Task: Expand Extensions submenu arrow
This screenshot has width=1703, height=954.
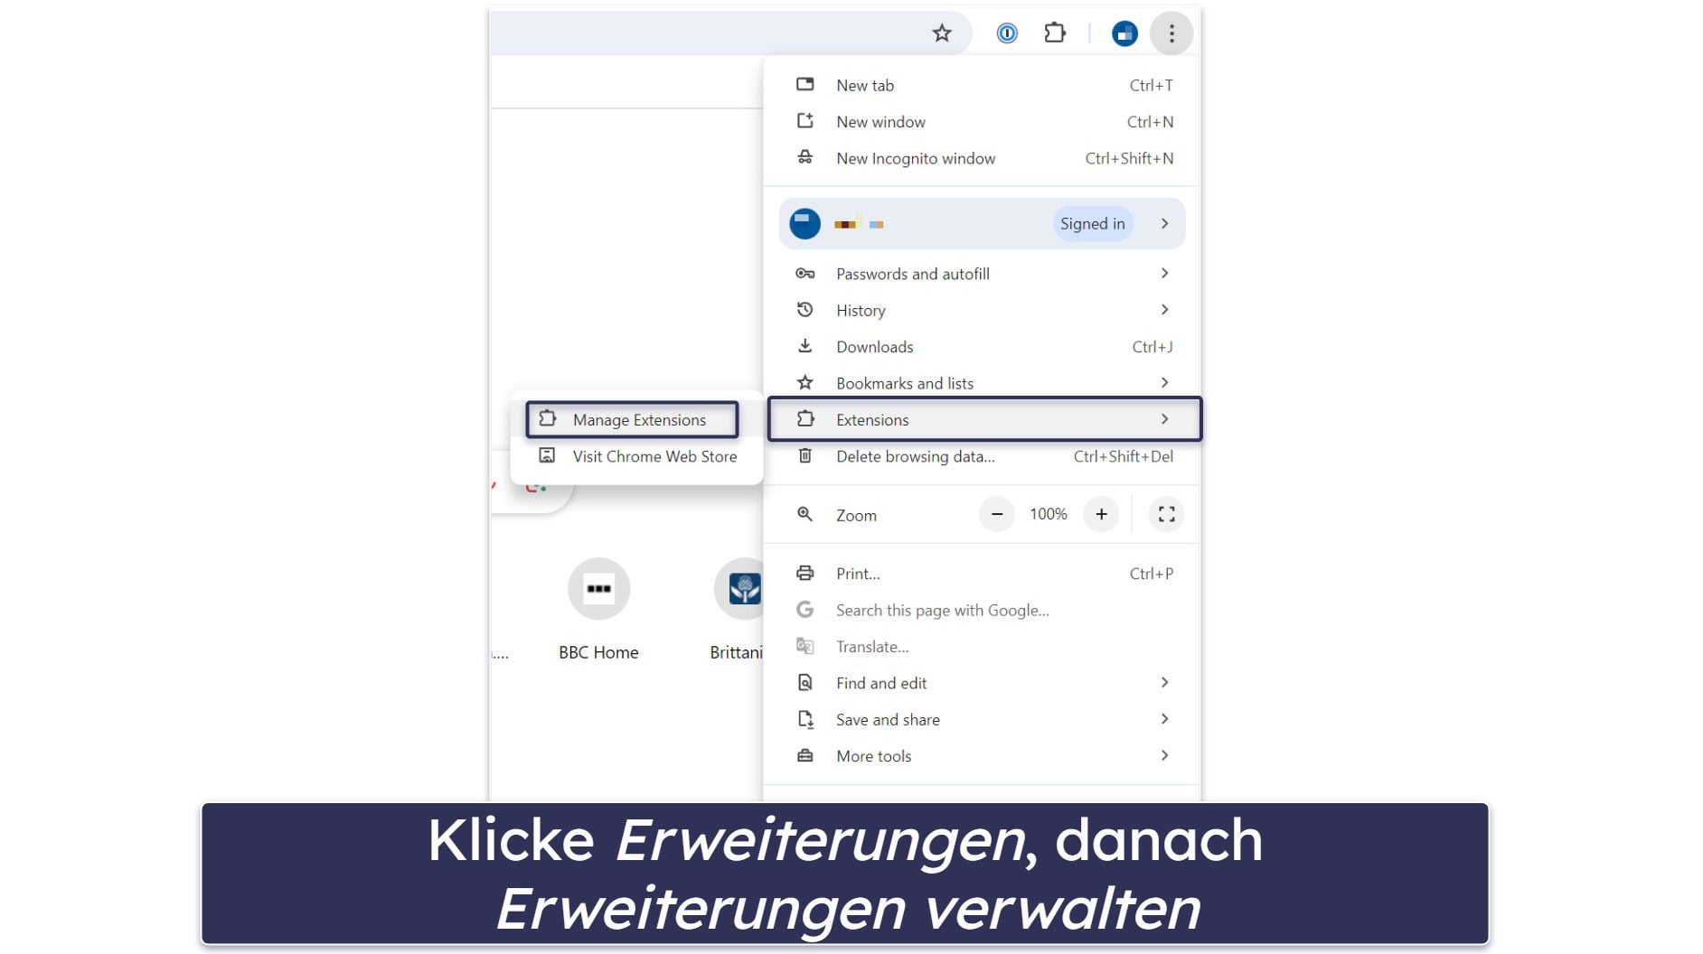Action: tap(1165, 419)
